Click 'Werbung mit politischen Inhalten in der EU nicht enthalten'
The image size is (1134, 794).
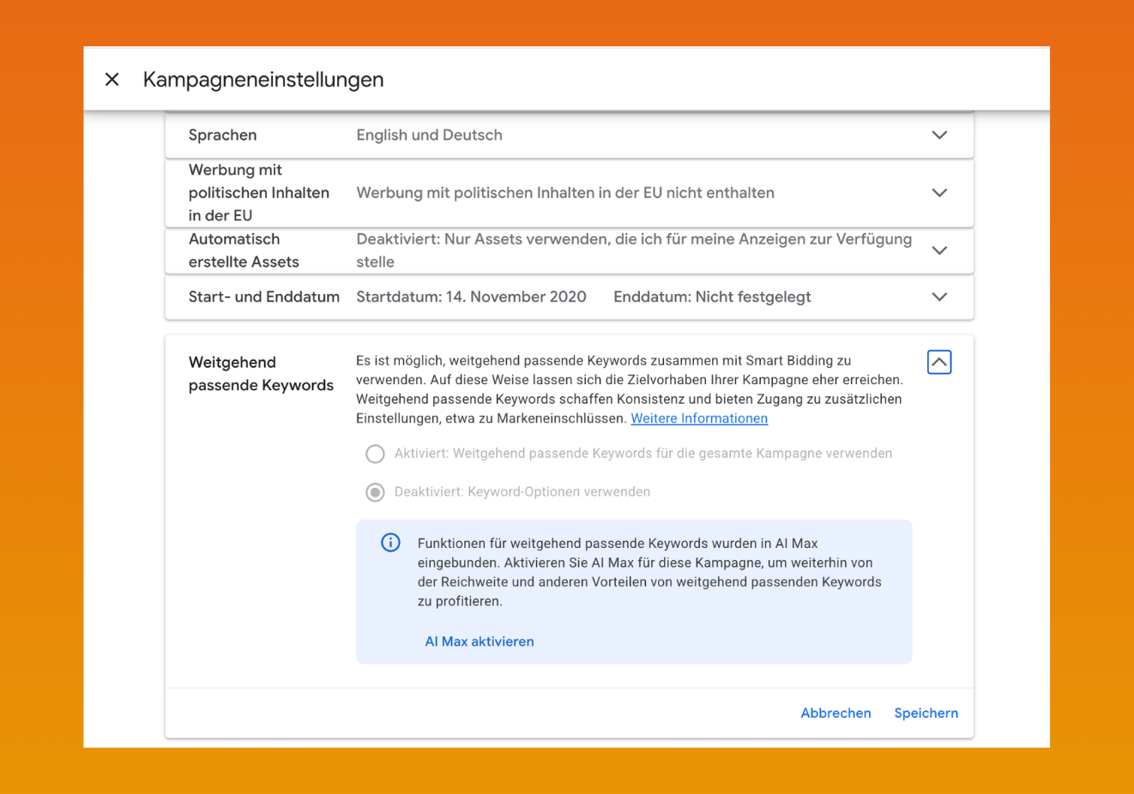click(565, 193)
